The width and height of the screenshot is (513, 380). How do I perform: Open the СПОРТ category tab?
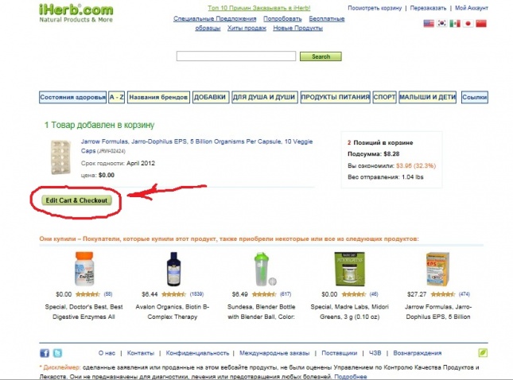click(384, 97)
